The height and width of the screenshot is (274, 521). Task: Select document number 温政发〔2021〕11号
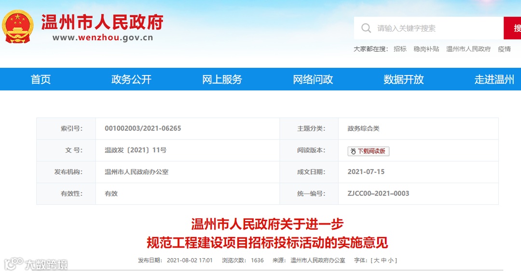[136, 150]
